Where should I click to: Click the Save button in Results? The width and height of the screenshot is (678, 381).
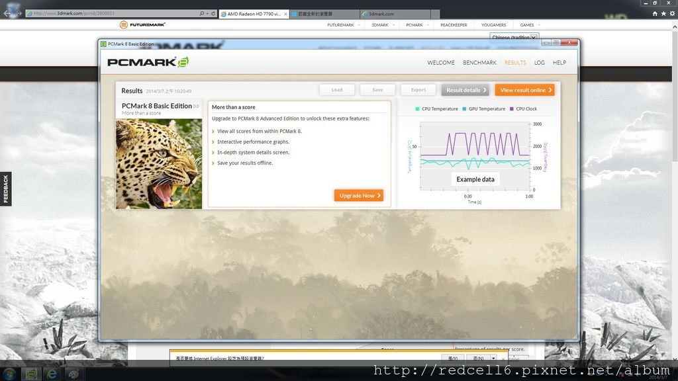(x=377, y=90)
